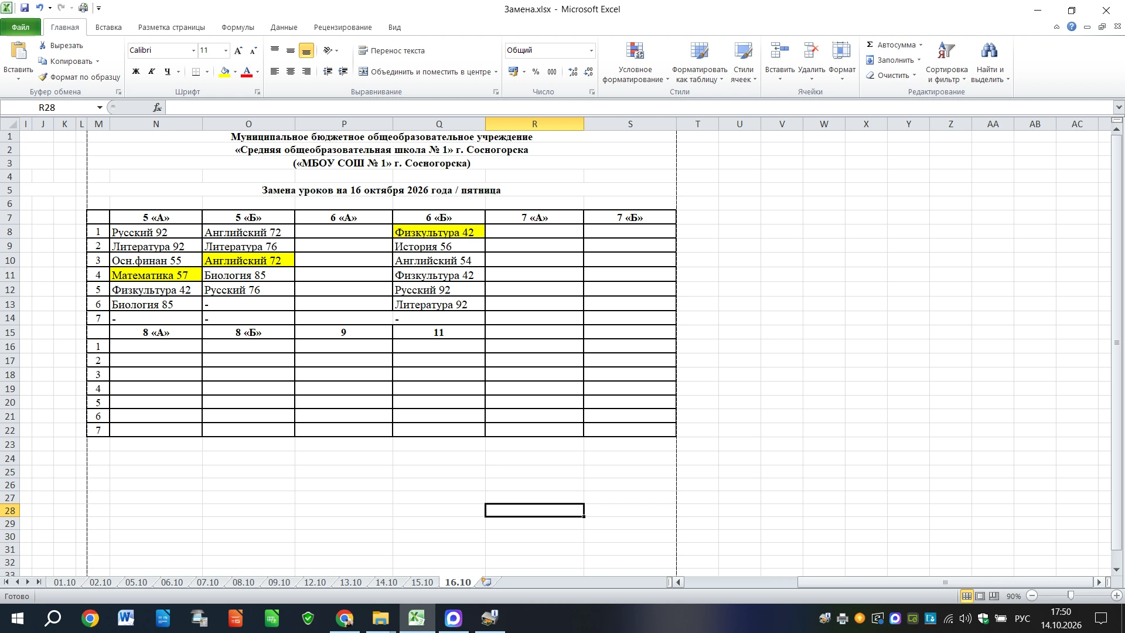
Task: Click the zoom slider handle
Action: pyautogui.click(x=1071, y=595)
